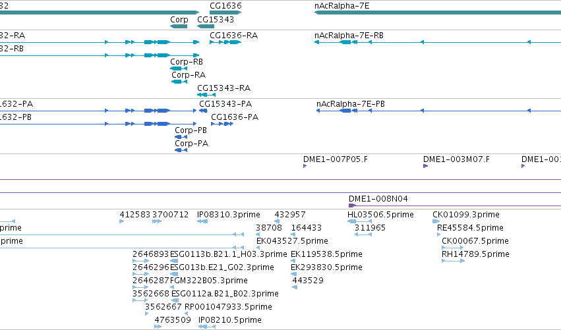Screen dimensions: 561x330
Task: Select the CG15343-RA transcript
Action: pos(206,95)
